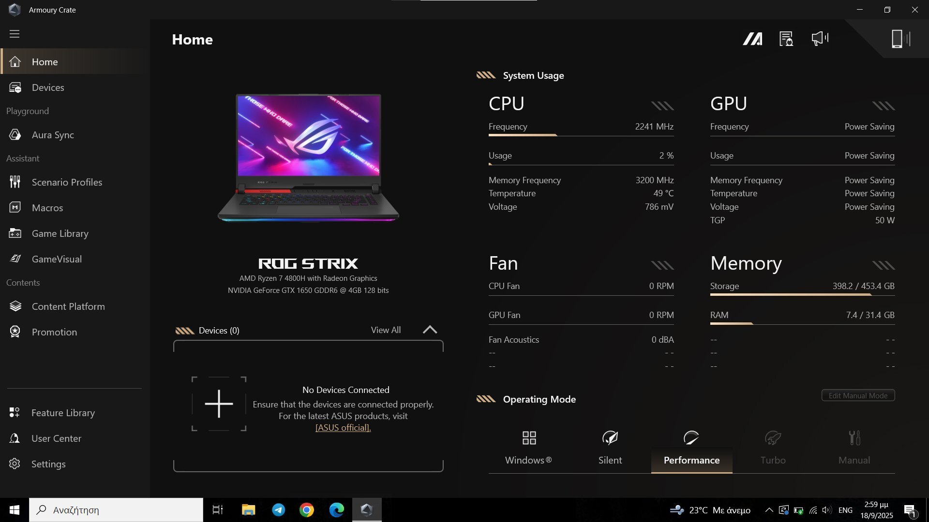Show hidden system tray icons
Screen dimensions: 929x522
[769, 510]
